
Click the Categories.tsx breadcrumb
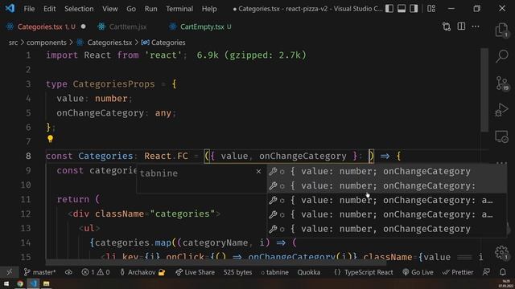click(x=109, y=43)
